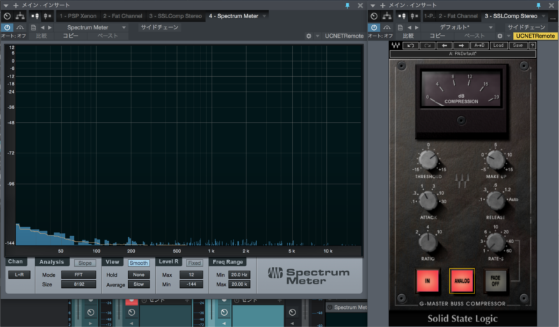
Task: Go to next preset in Spectrum Meter window
Action: 50,27
